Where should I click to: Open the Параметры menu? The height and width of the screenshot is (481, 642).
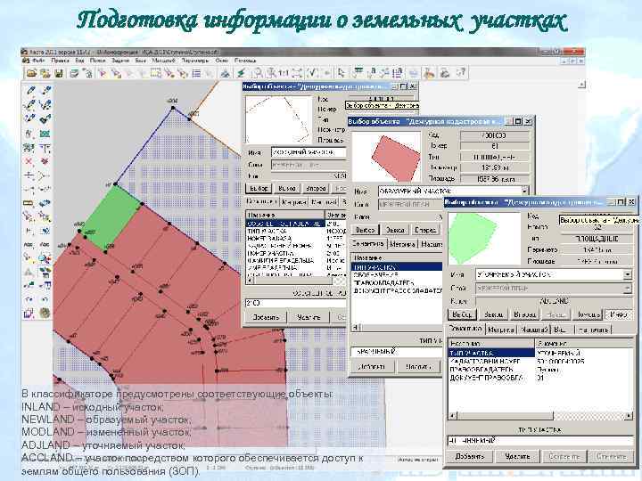pos(195,61)
